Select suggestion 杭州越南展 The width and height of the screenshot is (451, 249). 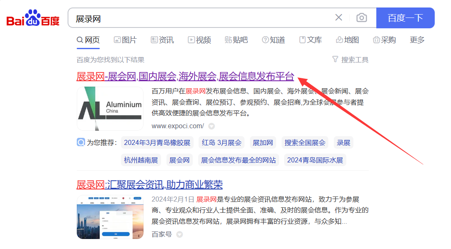click(141, 160)
